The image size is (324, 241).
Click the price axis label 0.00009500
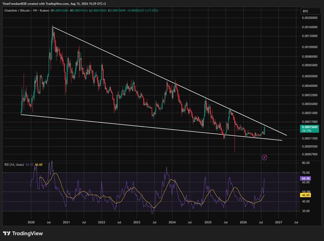pyautogui.click(x=310, y=146)
